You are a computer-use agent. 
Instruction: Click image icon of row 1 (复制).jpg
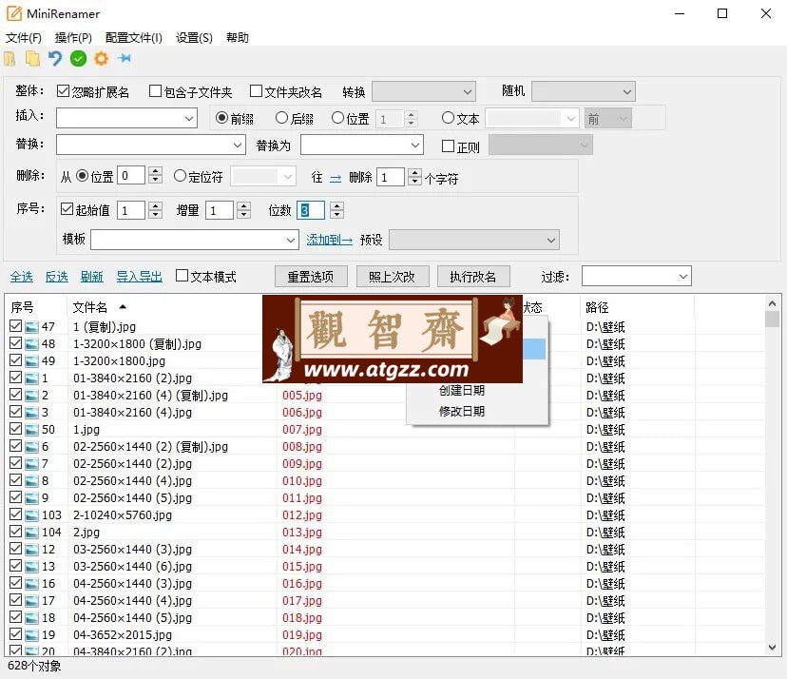pos(31,327)
